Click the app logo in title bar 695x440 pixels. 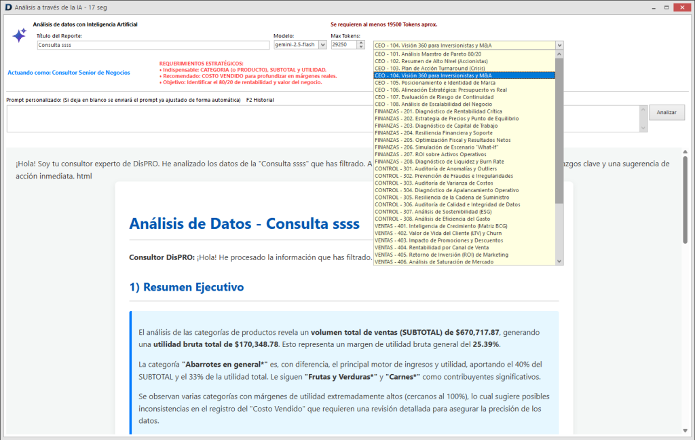7,6
